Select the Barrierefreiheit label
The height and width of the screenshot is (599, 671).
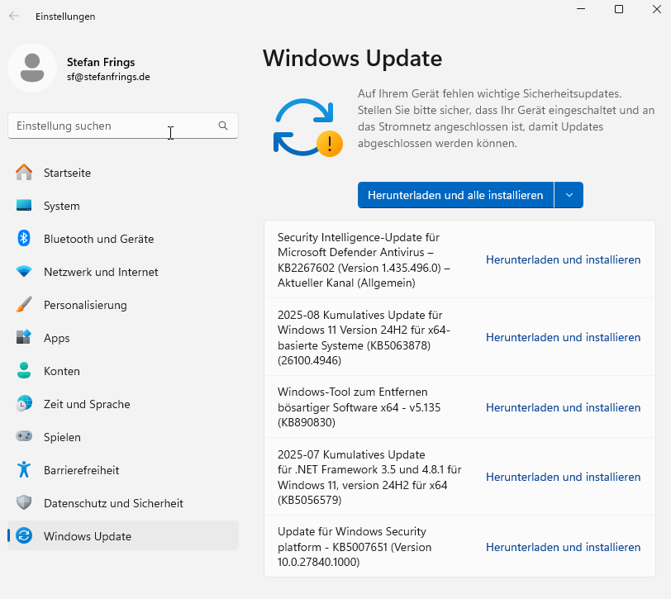click(x=81, y=470)
